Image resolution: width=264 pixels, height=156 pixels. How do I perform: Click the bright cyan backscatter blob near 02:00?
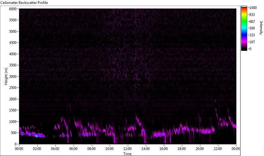tap(37, 136)
